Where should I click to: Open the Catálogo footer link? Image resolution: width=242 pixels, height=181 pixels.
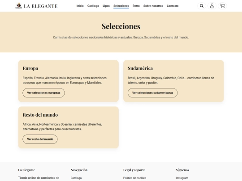(x=76, y=178)
